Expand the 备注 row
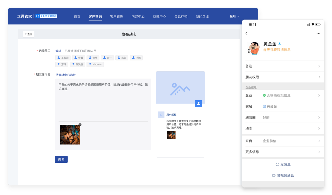Screen dimensions: 332x195 coord(283,66)
